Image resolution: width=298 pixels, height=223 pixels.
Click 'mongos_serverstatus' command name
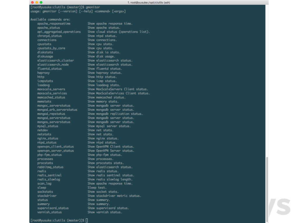(x=54, y=122)
